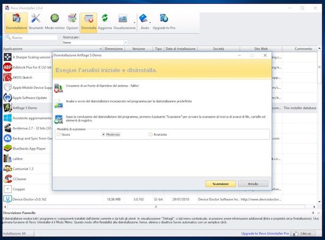Click the 18,86 MB size cell
Screen dimensions: 325x240
[x=114, y=199]
